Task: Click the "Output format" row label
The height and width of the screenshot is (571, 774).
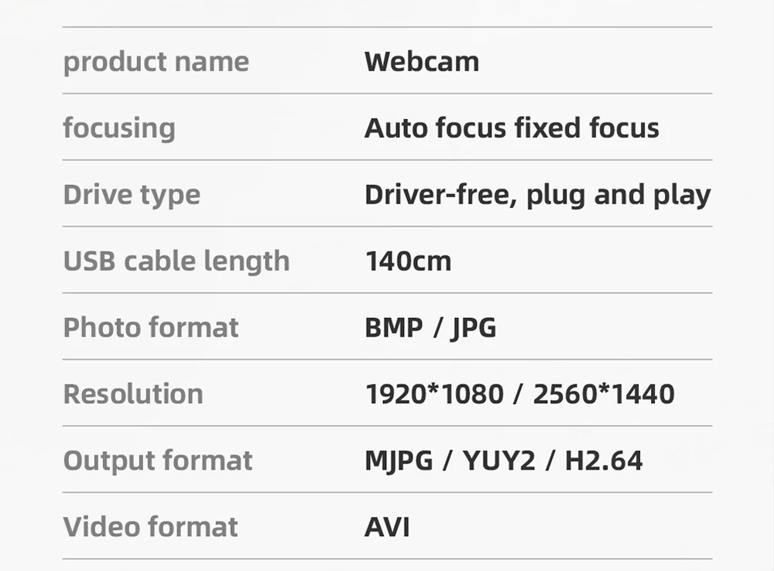Action: point(158,461)
